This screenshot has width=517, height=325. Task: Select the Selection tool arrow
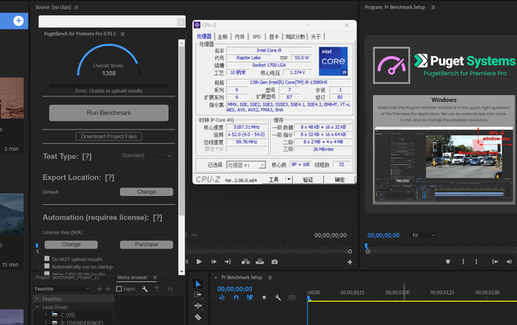click(x=198, y=284)
